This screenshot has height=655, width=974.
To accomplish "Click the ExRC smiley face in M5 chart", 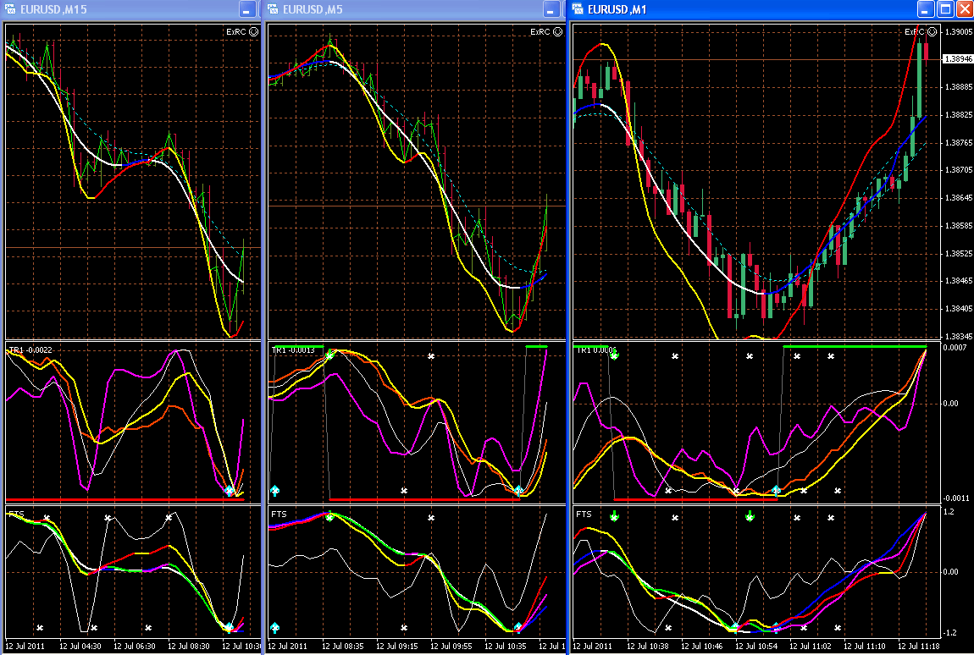I will [558, 31].
